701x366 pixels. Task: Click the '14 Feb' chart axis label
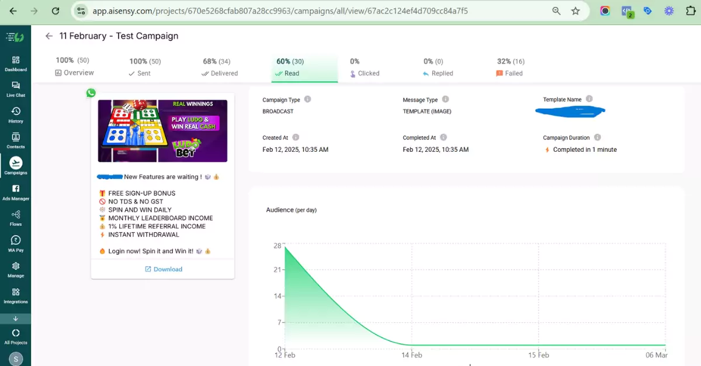(x=411, y=354)
